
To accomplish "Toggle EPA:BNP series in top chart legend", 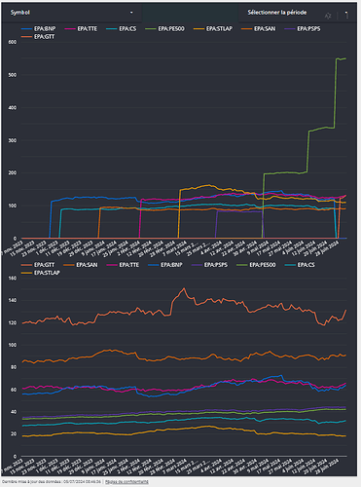I will click(38, 29).
